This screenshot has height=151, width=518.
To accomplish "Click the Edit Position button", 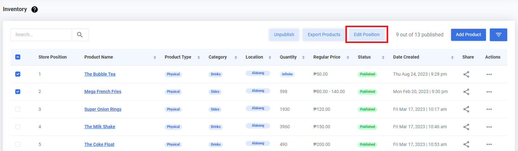I will 367,35.
